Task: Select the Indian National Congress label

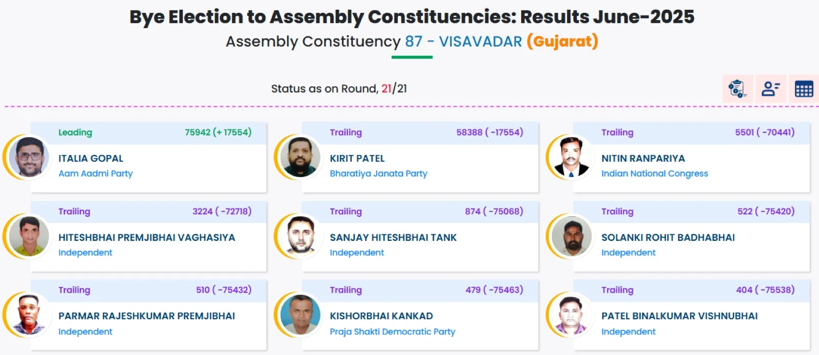Action: click(x=654, y=173)
